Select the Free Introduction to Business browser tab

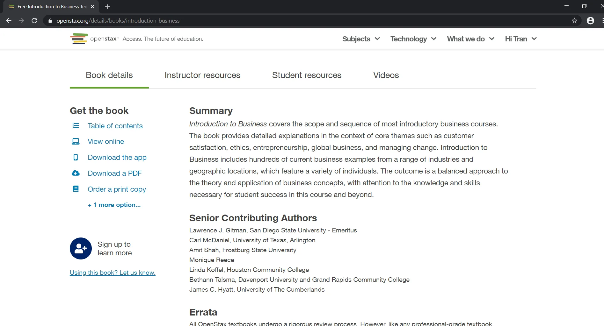[x=51, y=7]
